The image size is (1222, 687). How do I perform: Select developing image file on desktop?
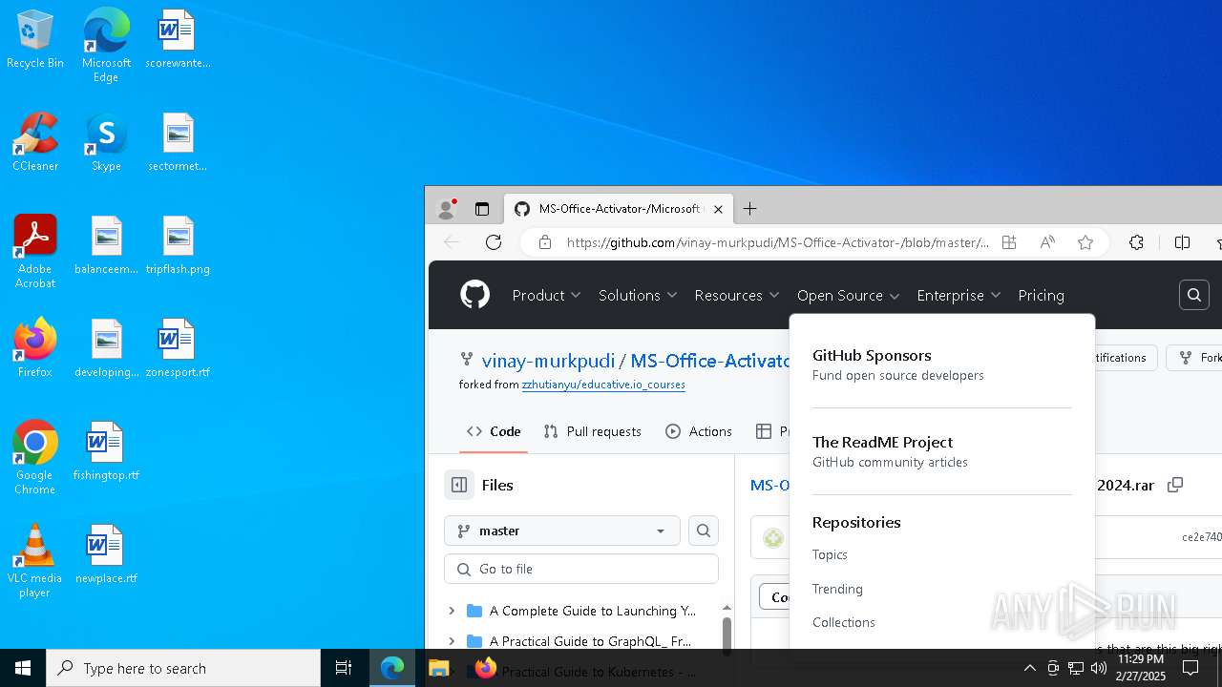pyautogui.click(x=106, y=349)
